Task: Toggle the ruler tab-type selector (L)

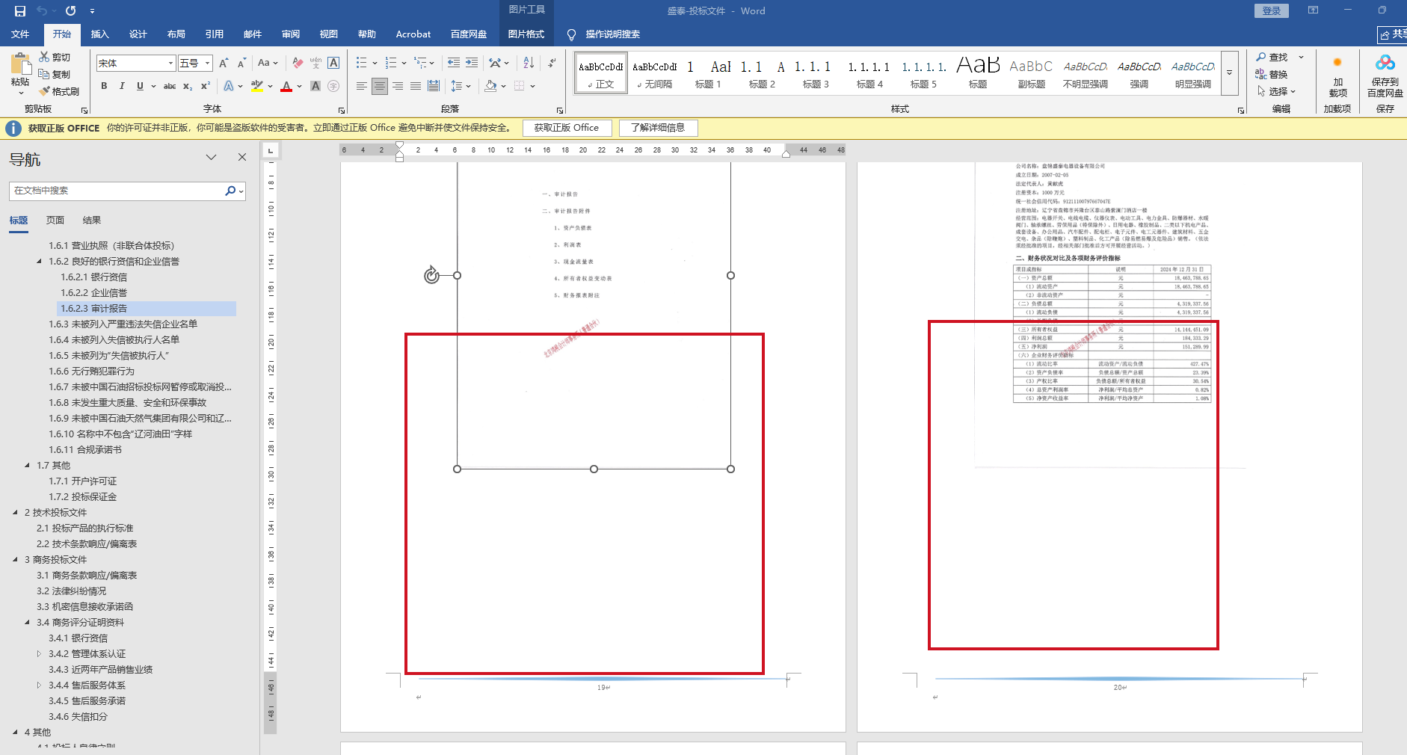Action: 270,151
